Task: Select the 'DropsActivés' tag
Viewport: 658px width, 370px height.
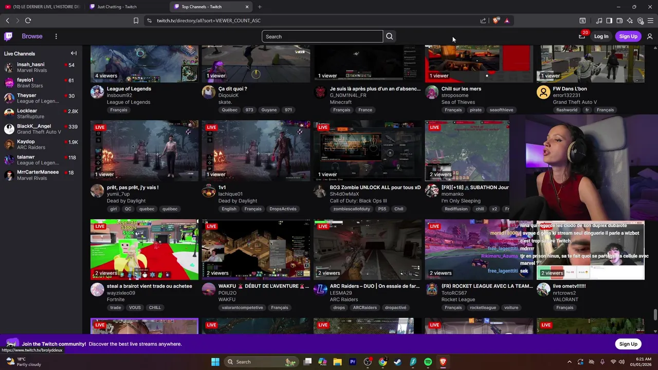Action: (x=283, y=209)
